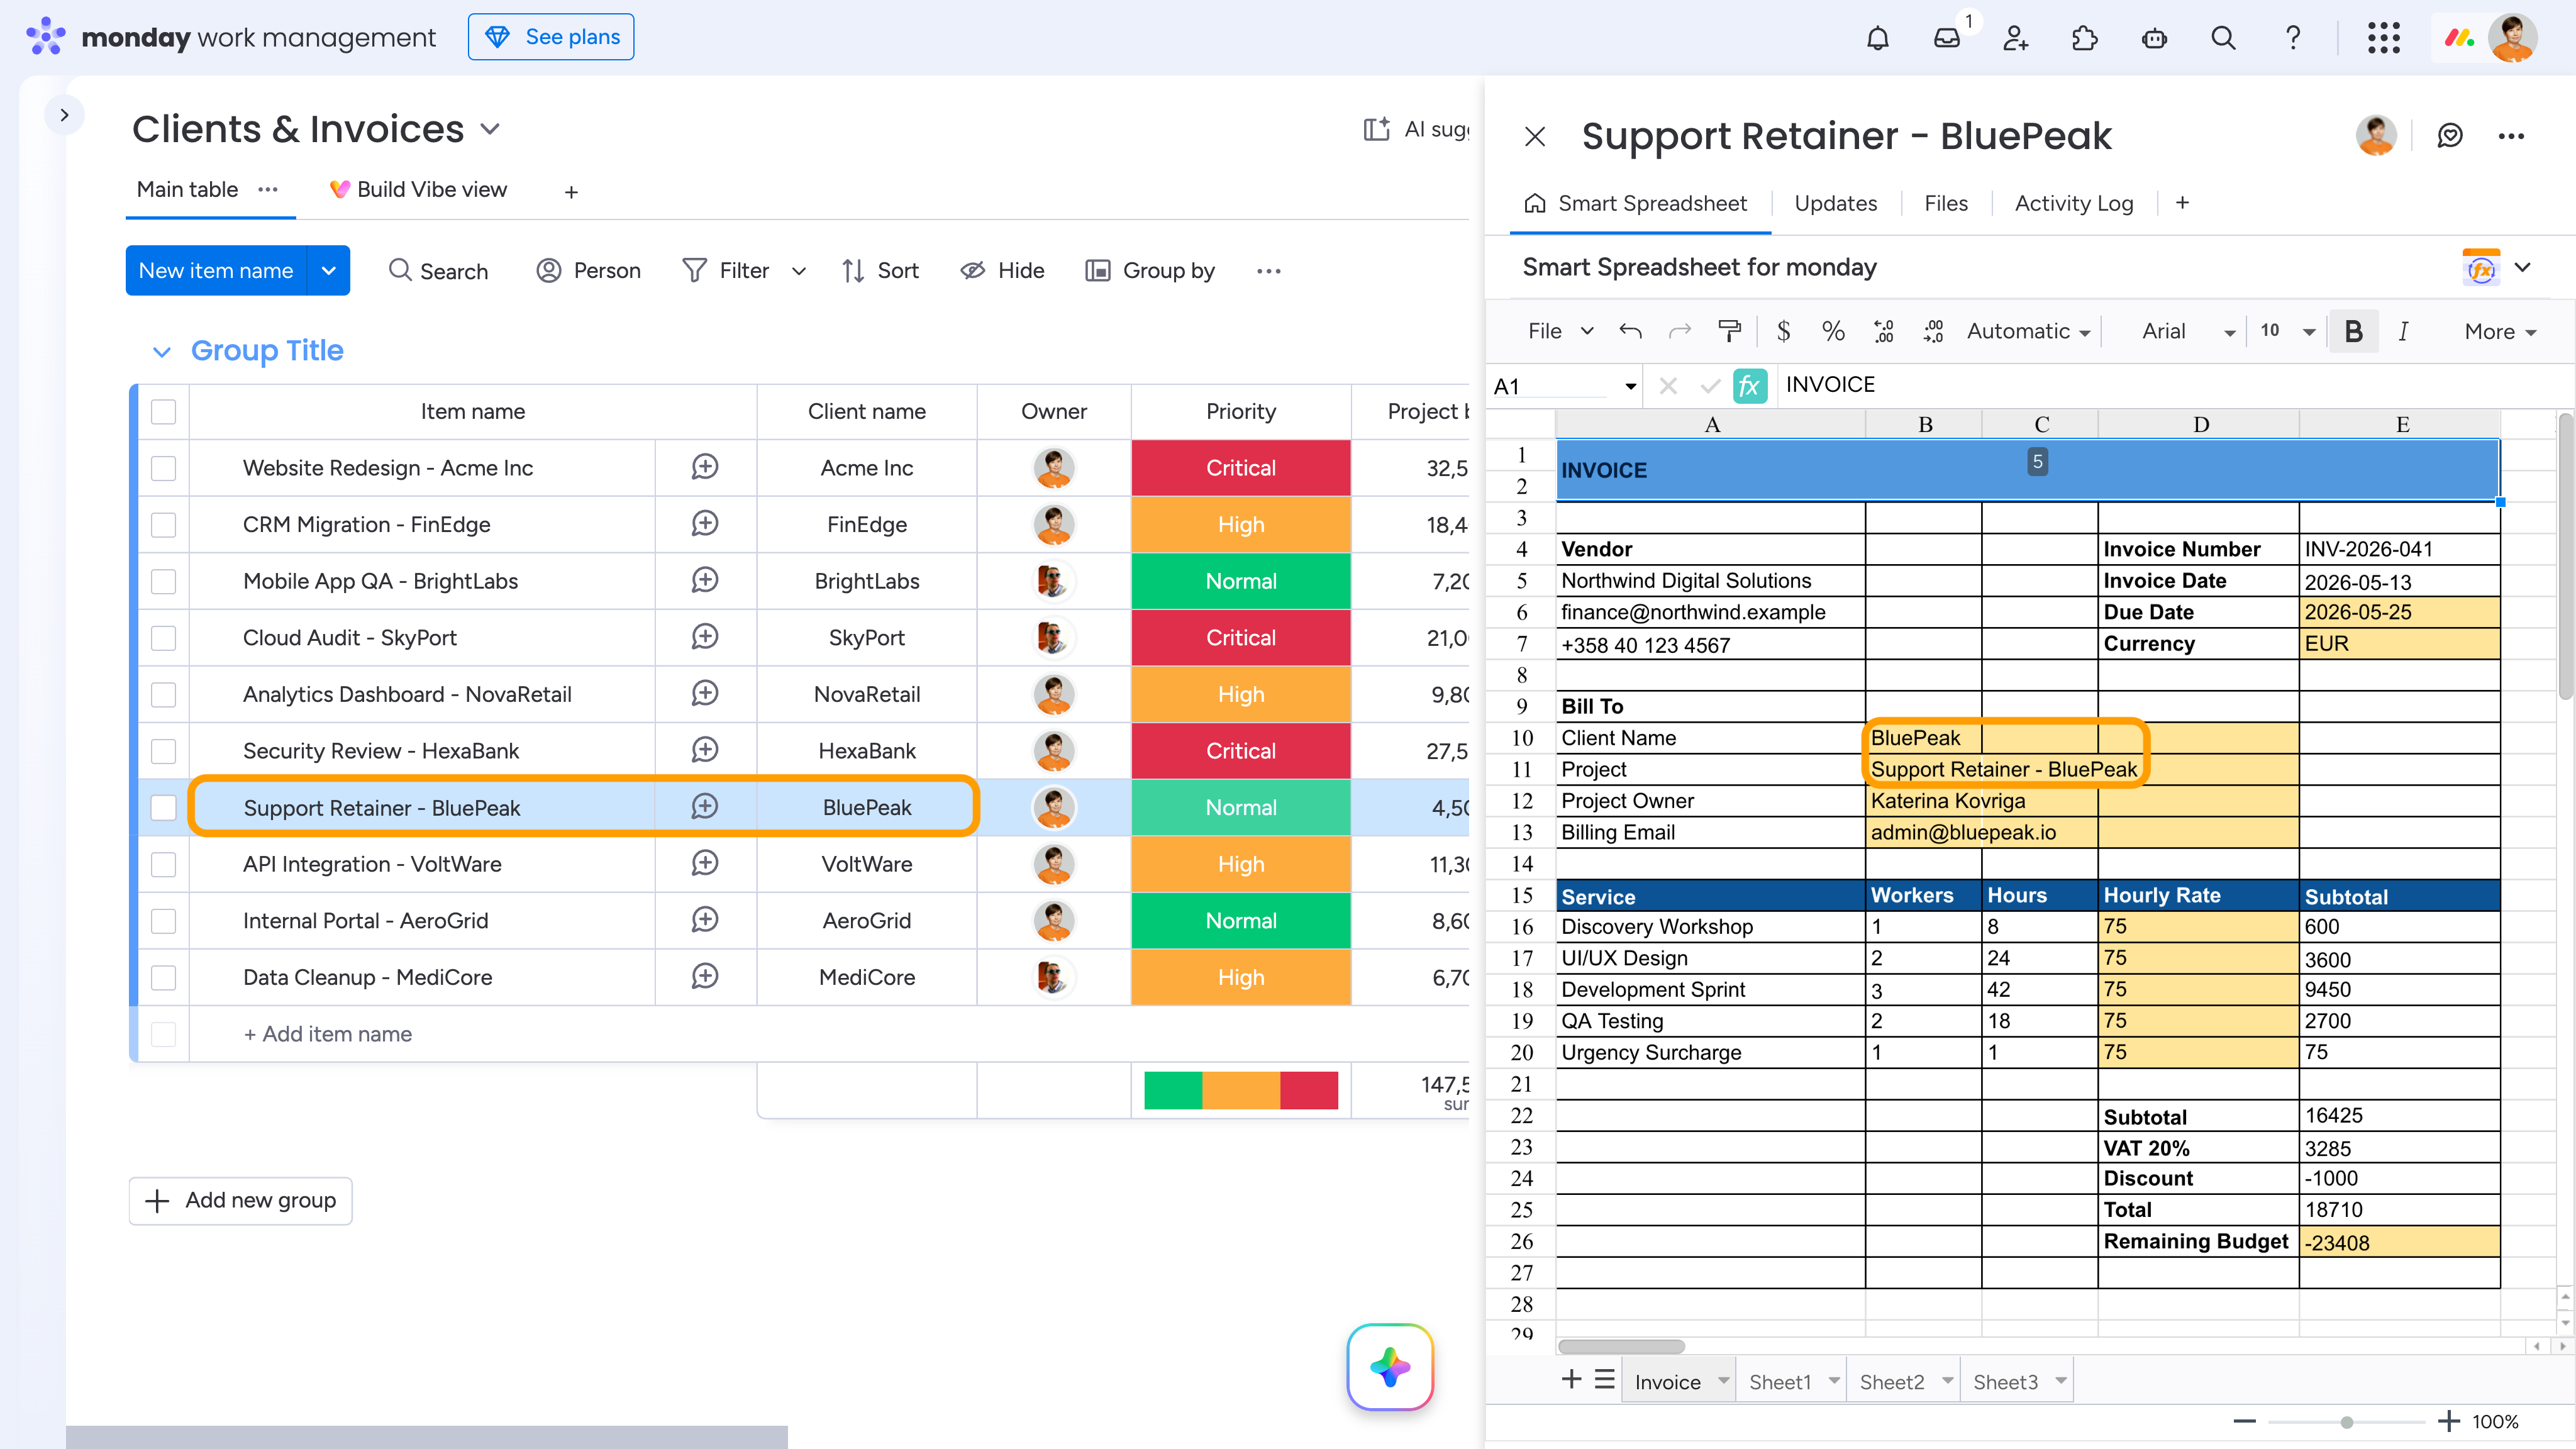Add an update to Website Redesign row

coord(705,467)
